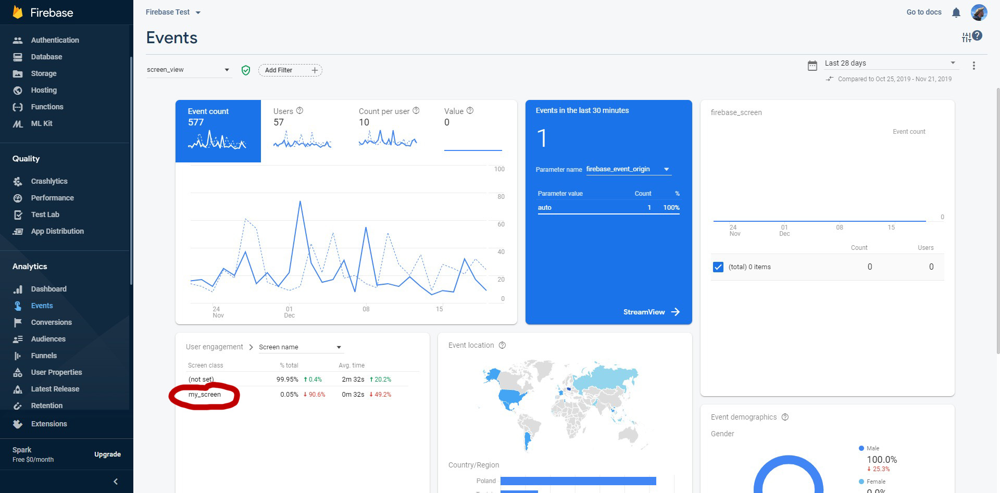Open the Crashlytics icon

pyautogui.click(x=18, y=181)
